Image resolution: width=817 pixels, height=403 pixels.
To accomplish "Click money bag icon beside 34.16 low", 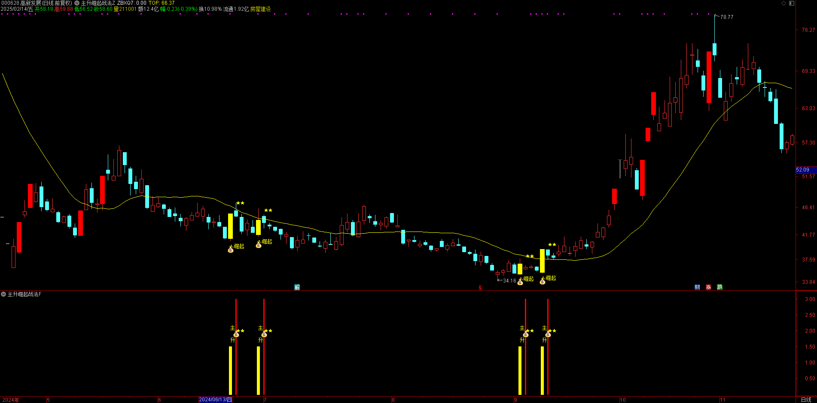I will [x=520, y=282].
